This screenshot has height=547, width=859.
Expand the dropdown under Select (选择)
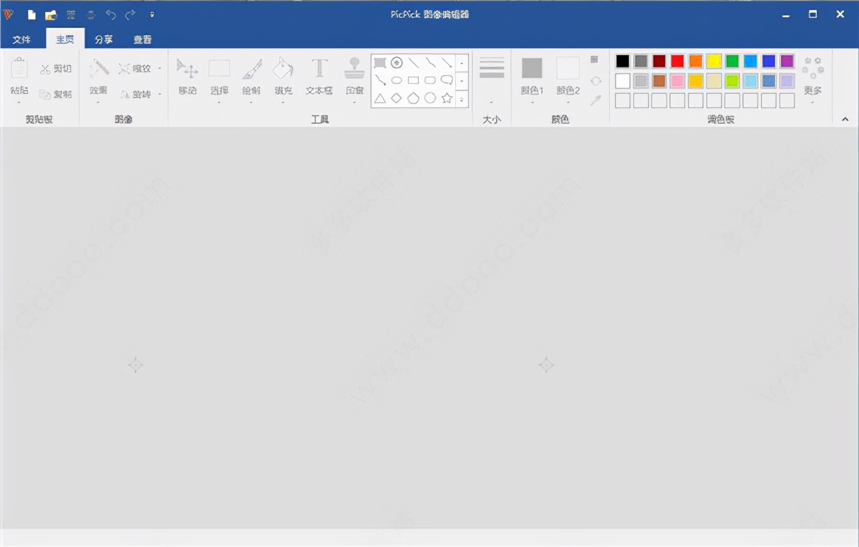click(219, 102)
